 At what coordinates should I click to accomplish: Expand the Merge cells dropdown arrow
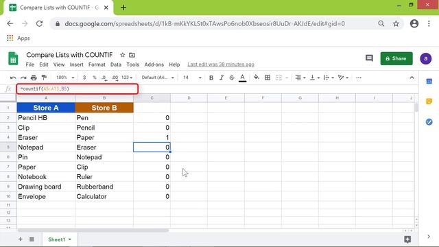tap(287, 78)
